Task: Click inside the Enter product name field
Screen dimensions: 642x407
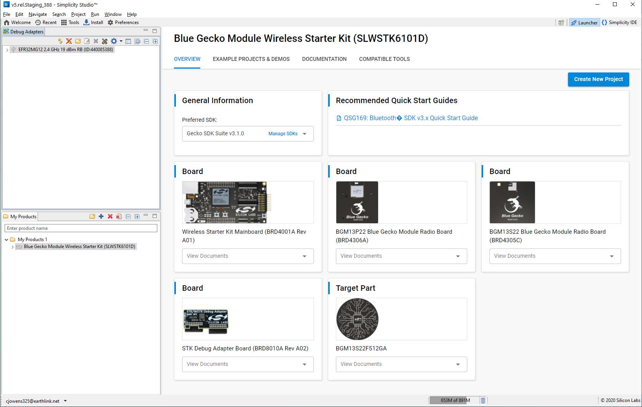Action: 81,228
